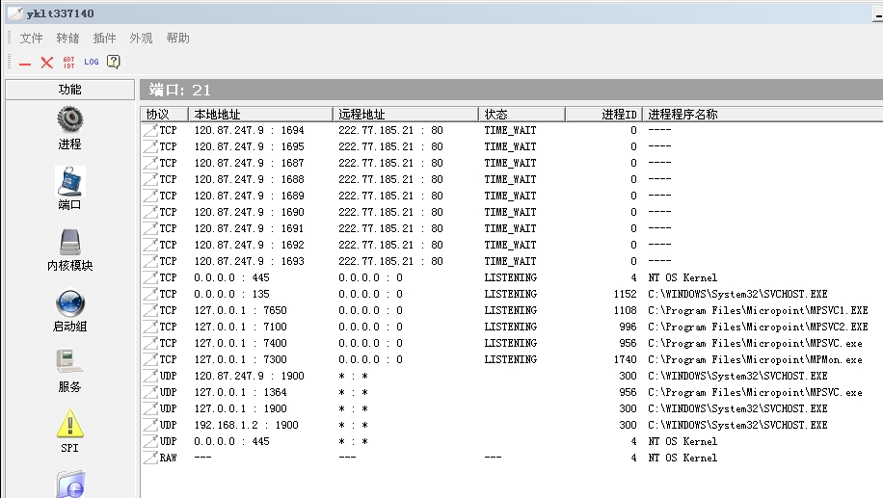
Task: Click process ID 996 cell
Action: pyautogui.click(x=628, y=327)
